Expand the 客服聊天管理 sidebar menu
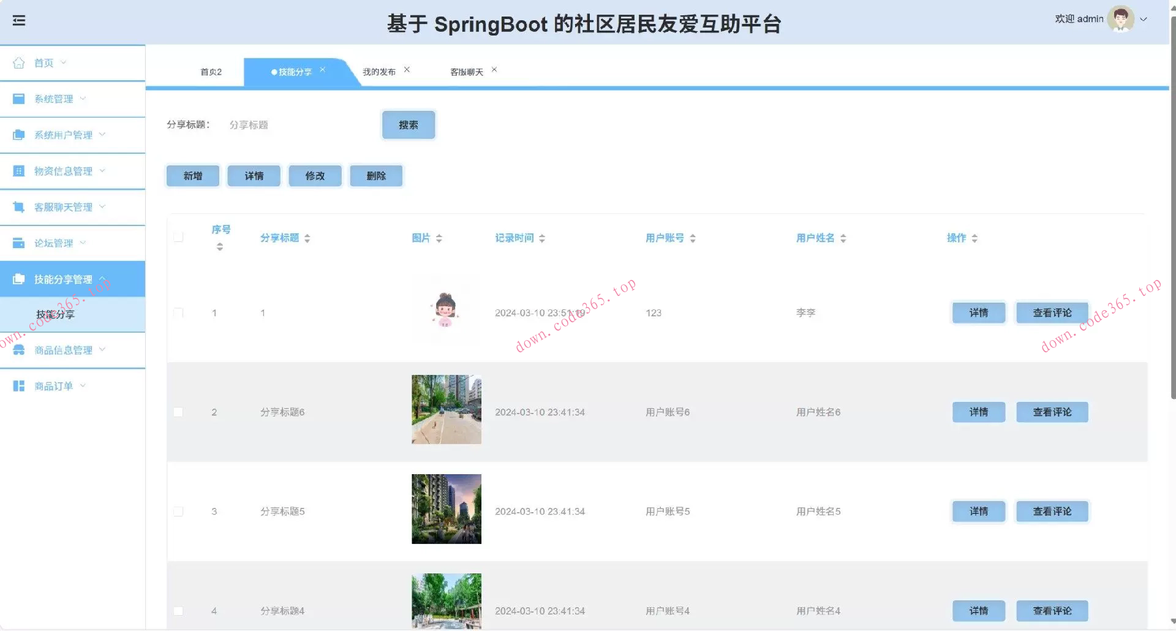Image resolution: width=1176 pixels, height=631 pixels. point(102,207)
